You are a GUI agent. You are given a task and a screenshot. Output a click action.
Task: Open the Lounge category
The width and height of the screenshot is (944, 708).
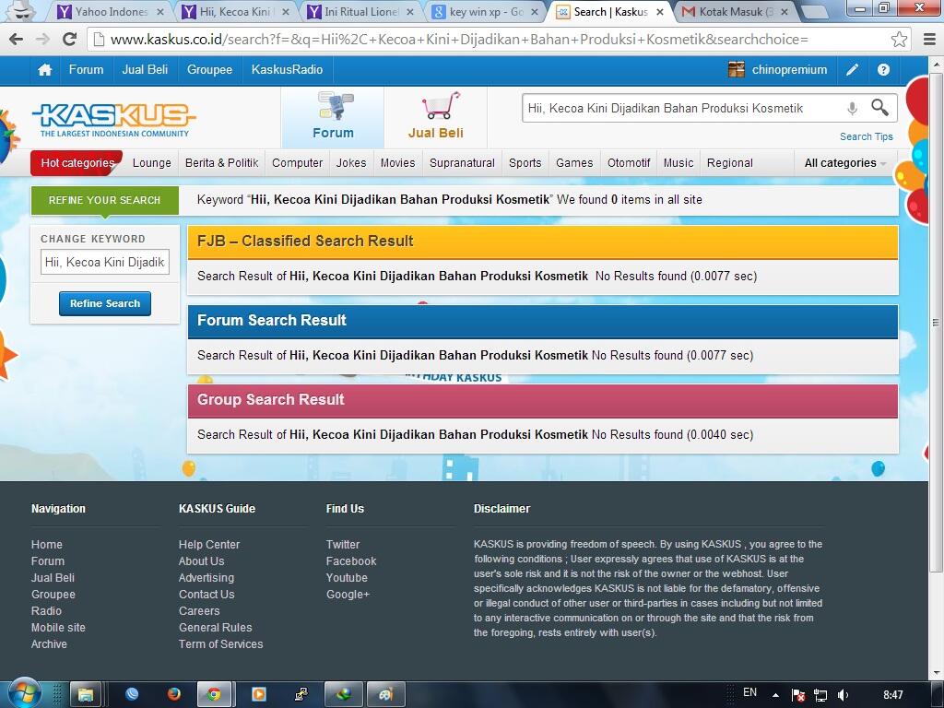click(152, 163)
